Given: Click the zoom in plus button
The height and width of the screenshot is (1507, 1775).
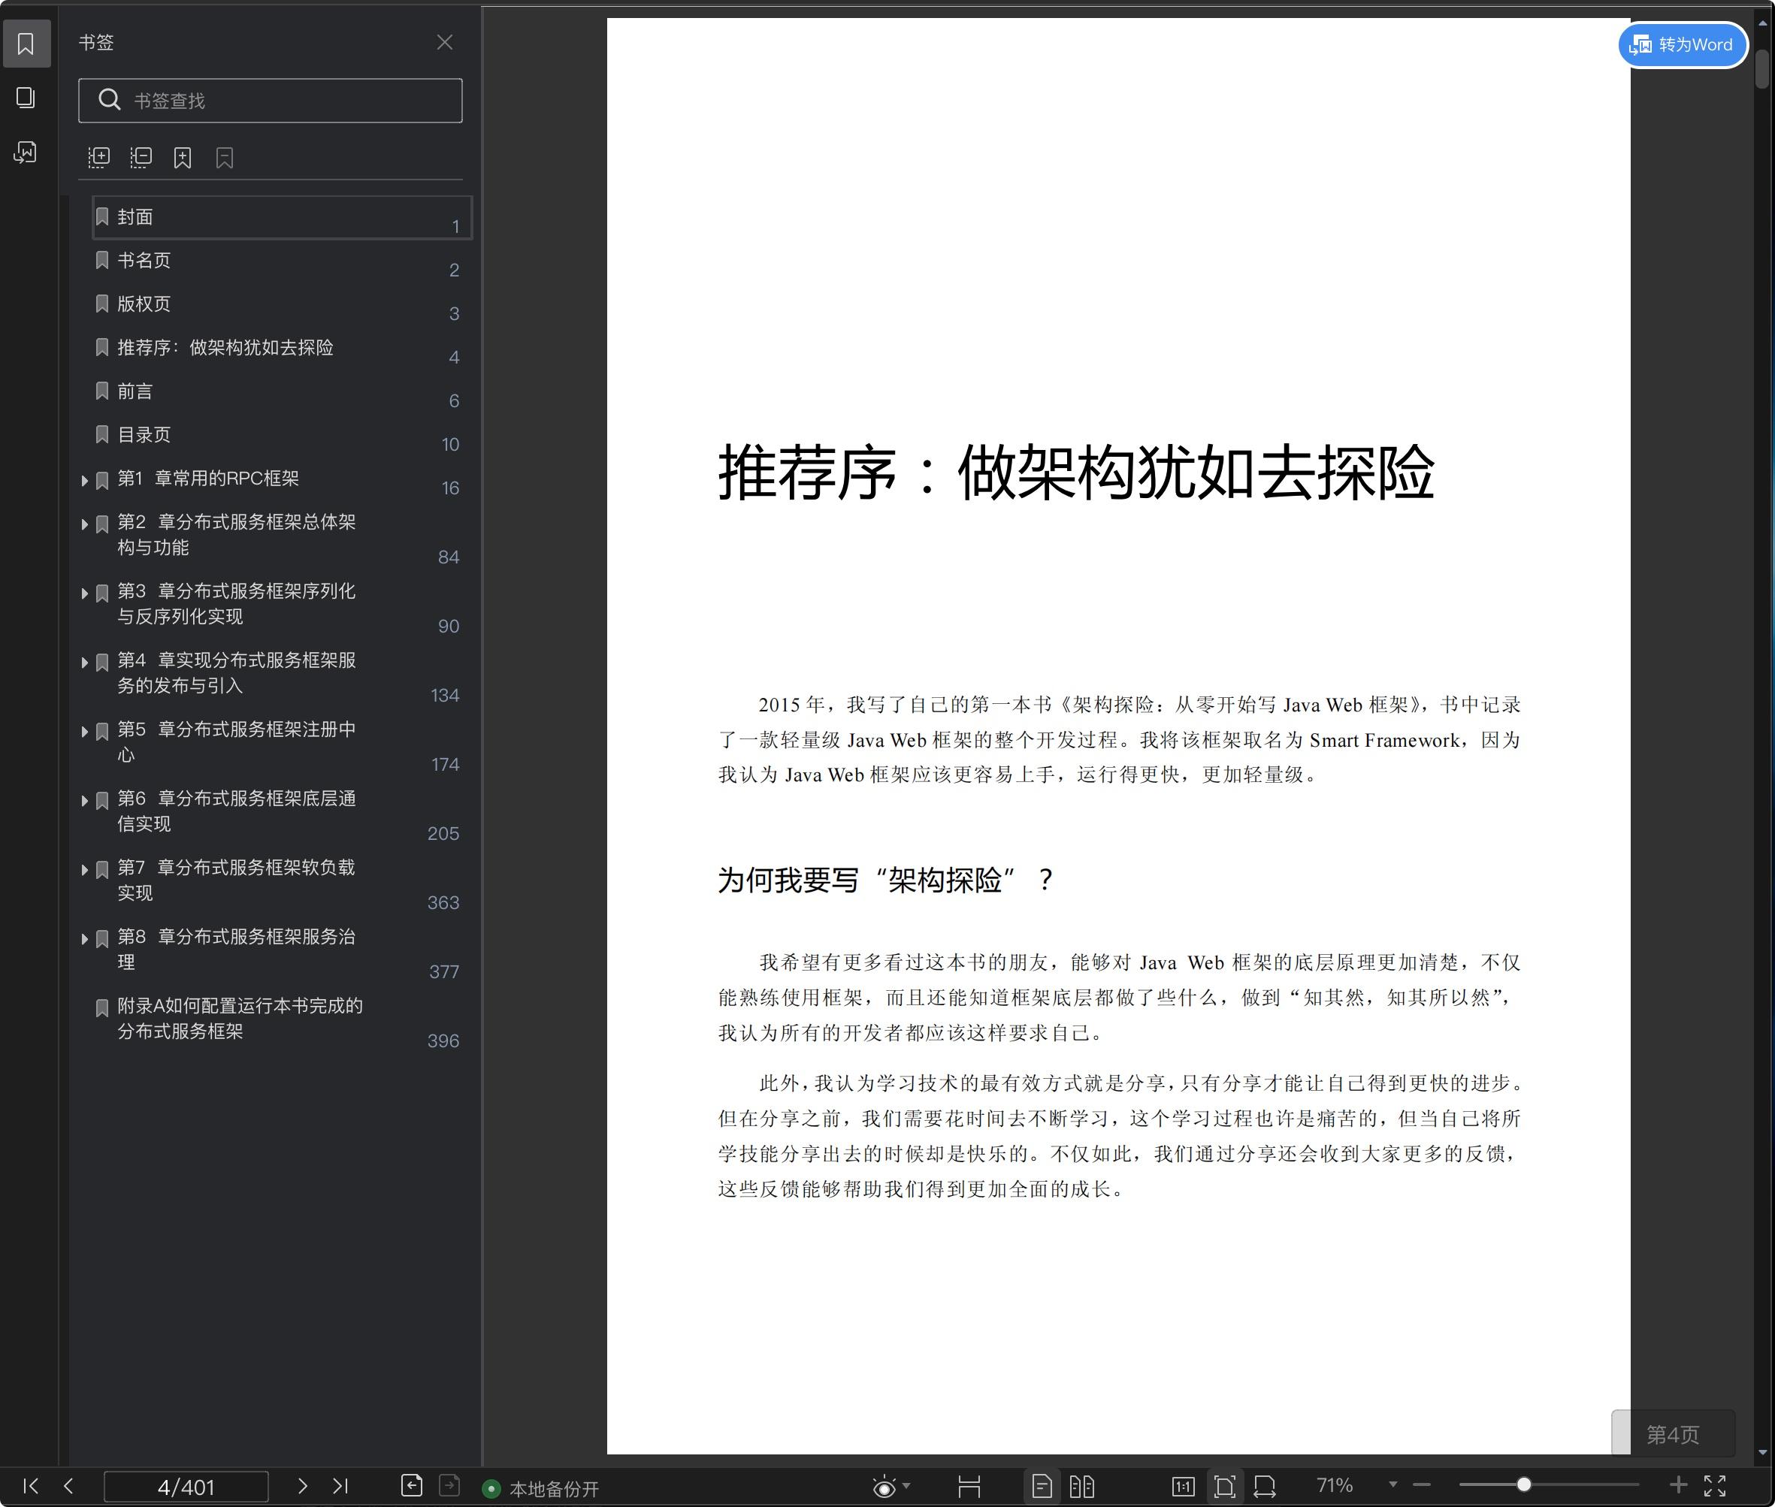Looking at the screenshot, I should 1678,1484.
